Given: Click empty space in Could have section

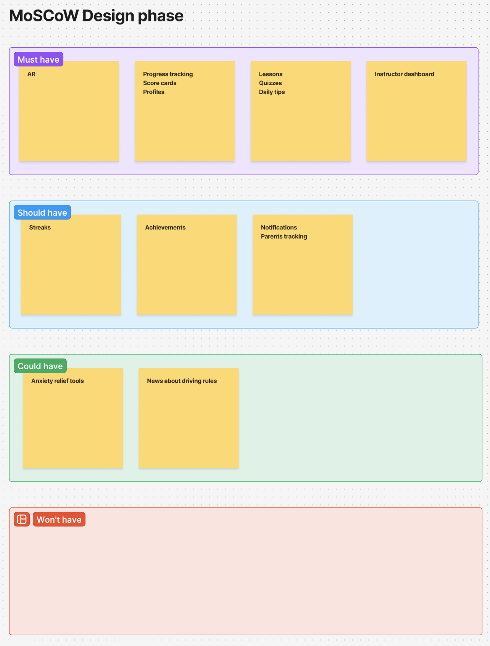Looking at the screenshot, I should [x=359, y=420].
